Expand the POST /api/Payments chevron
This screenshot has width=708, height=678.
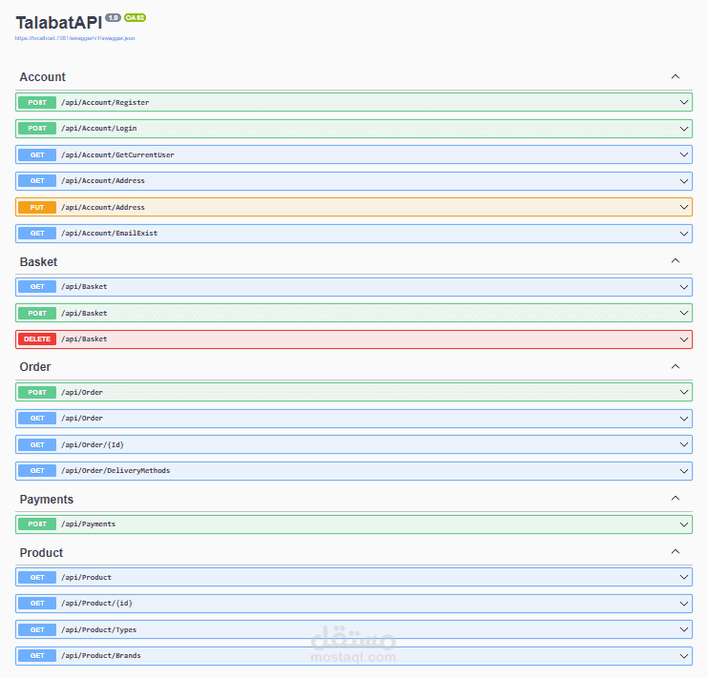point(684,524)
